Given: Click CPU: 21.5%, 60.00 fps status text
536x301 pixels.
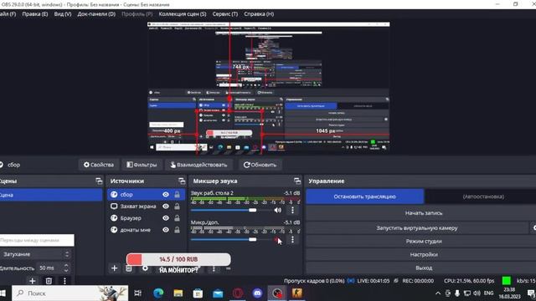Looking at the screenshot, I should click(469, 281).
